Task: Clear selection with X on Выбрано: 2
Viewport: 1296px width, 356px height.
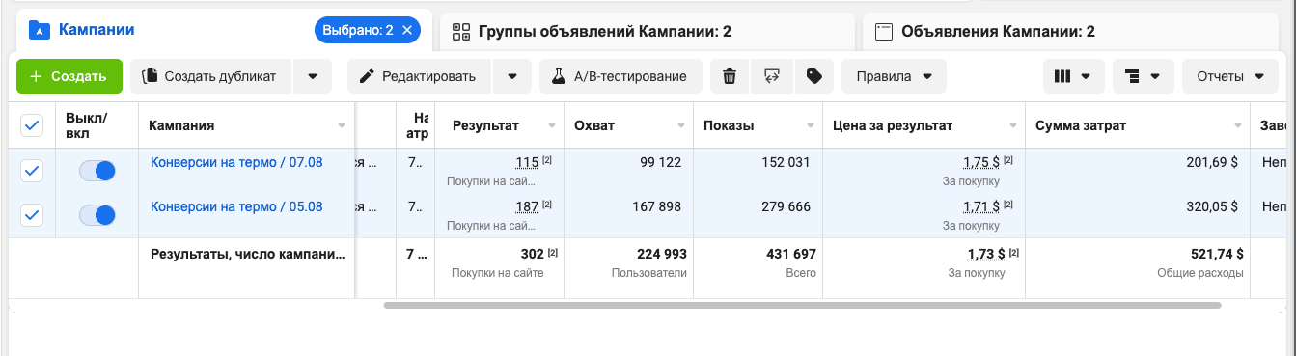Action: coord(406,30)
